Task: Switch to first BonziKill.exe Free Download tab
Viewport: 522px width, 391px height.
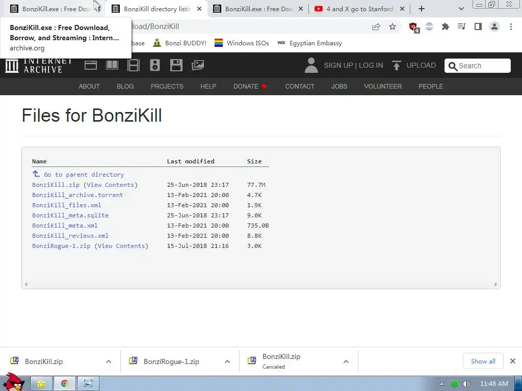Action: [x=53, y=9]
